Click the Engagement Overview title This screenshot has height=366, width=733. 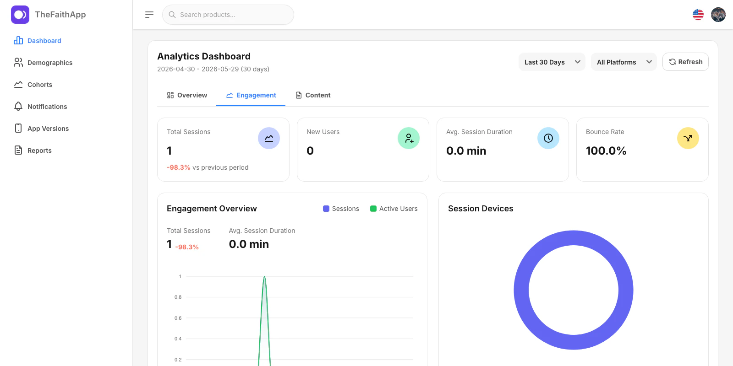212,209
